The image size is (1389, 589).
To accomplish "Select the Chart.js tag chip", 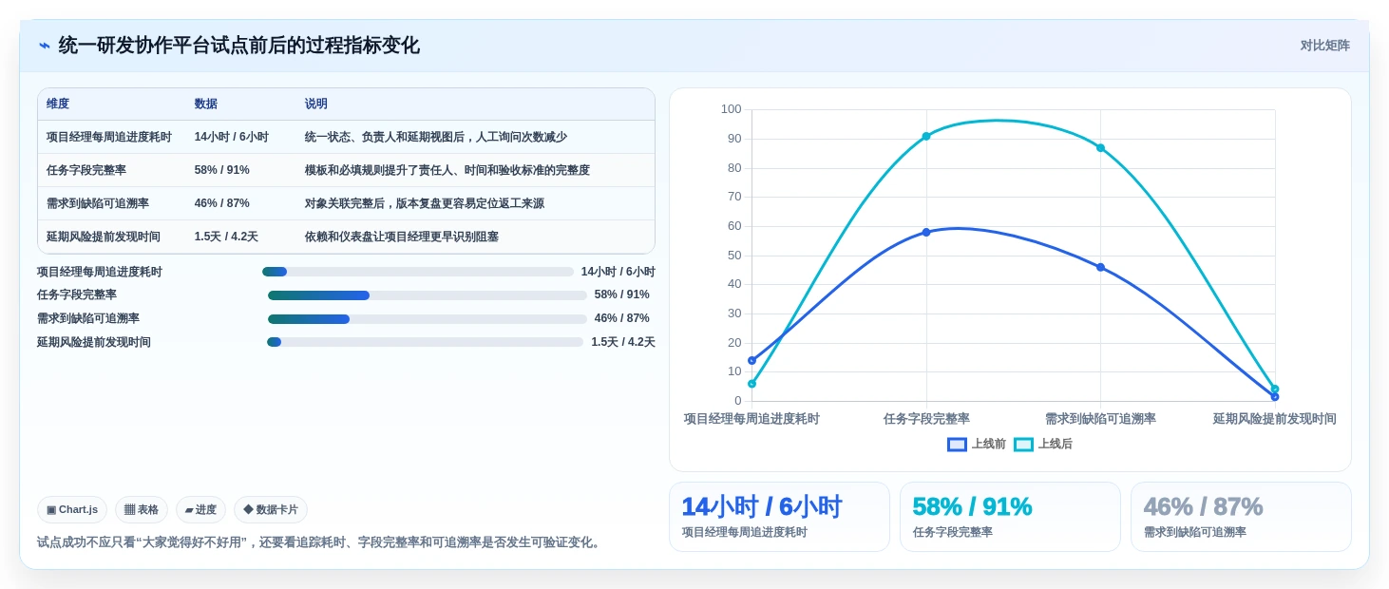I will 72,510.
